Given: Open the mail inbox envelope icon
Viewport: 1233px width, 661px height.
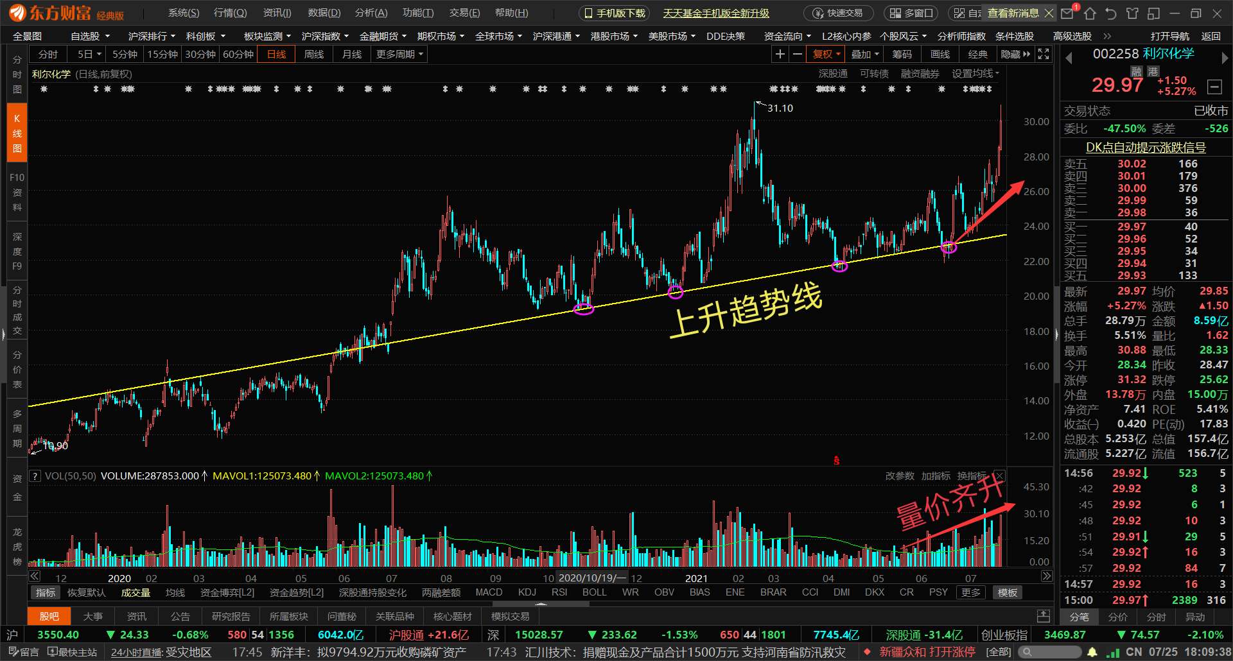Looking at the screenshot, I should (1067, 13).
